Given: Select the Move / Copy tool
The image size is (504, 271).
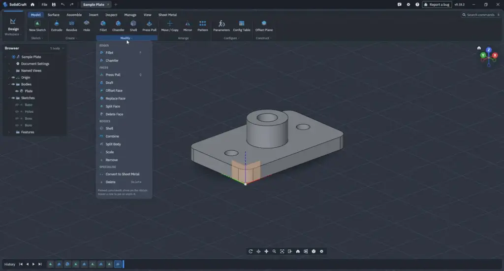Looking at the screenshot, I should pyautogui.click(x=170, y=26).
